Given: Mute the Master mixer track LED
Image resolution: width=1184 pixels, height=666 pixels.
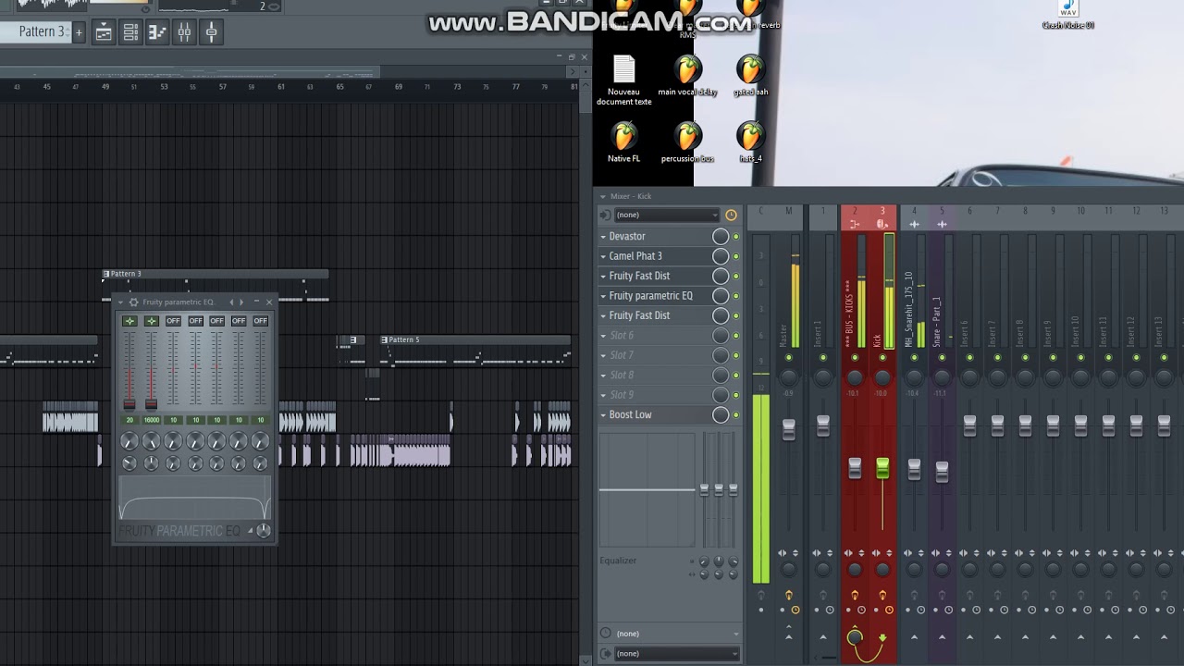Looking at the screenshot, I should click(x=789, y=357).
